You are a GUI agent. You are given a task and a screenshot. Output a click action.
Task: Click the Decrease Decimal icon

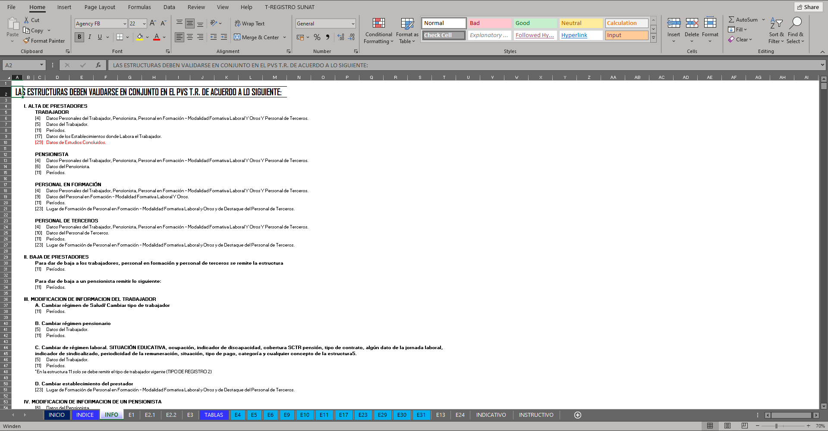pyautogui.click(x=352, y=37)
